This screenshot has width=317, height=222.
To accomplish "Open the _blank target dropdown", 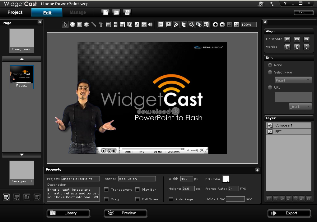I will 300,107.
